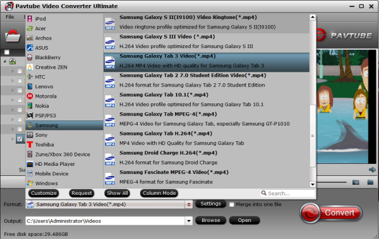The height and width of the screenshot is (239, 379).
Task: Click the format list scroll down arrow
Action: pyautogui.click(x=313, y=184)
